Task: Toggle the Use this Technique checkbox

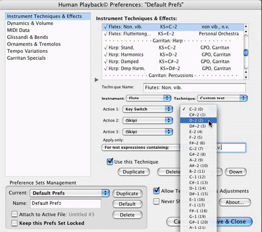Action: 110,161
